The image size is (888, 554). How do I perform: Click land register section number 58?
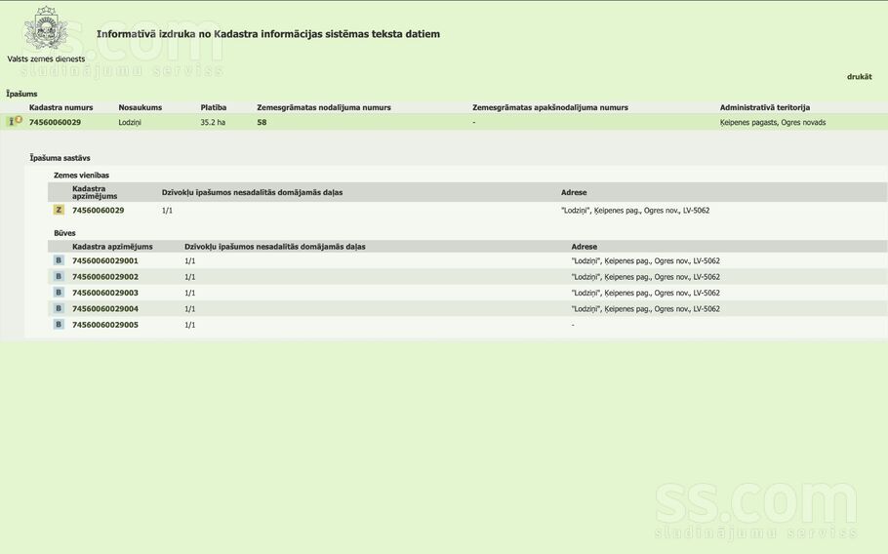262,123
